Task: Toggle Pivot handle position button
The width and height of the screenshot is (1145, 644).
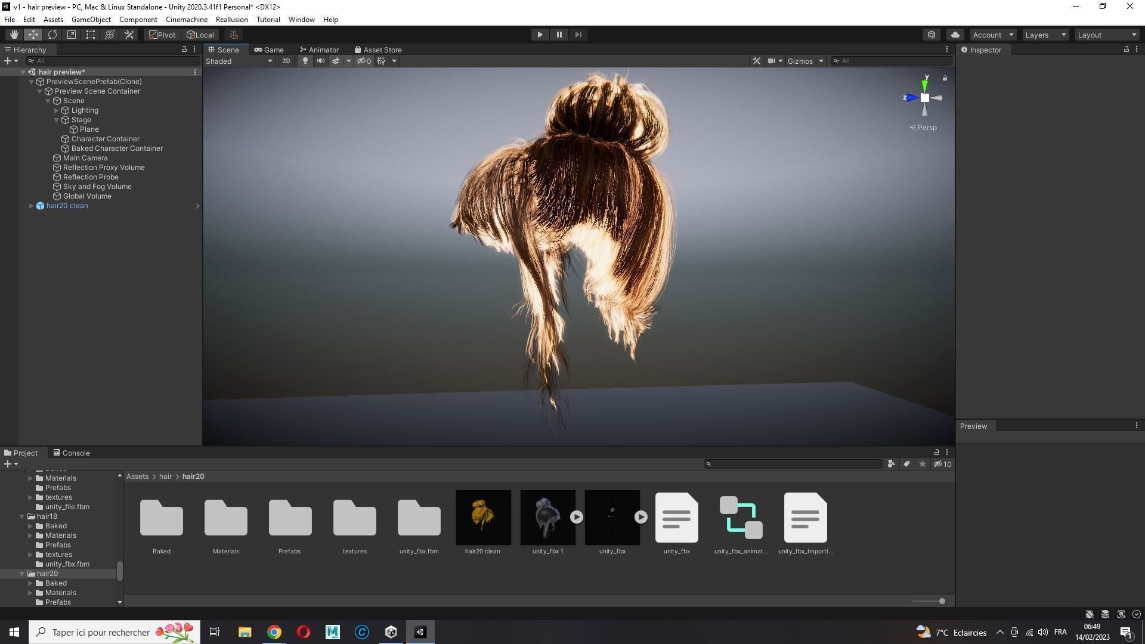Action: [x=162, y=35]
